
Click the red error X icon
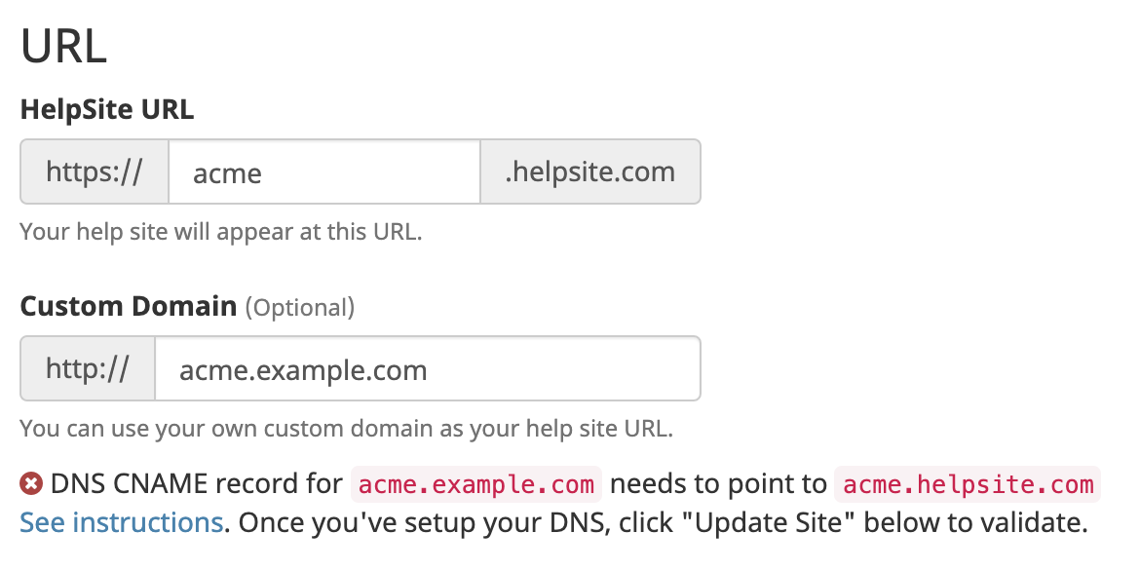[x=31, y=483]
